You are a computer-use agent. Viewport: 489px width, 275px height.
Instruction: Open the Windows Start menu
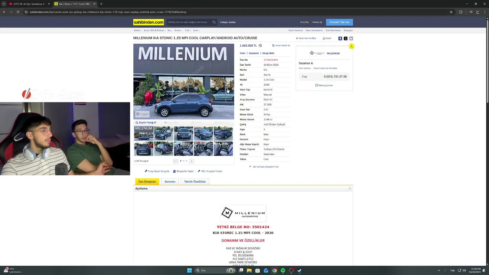click(x=189, y=270)
